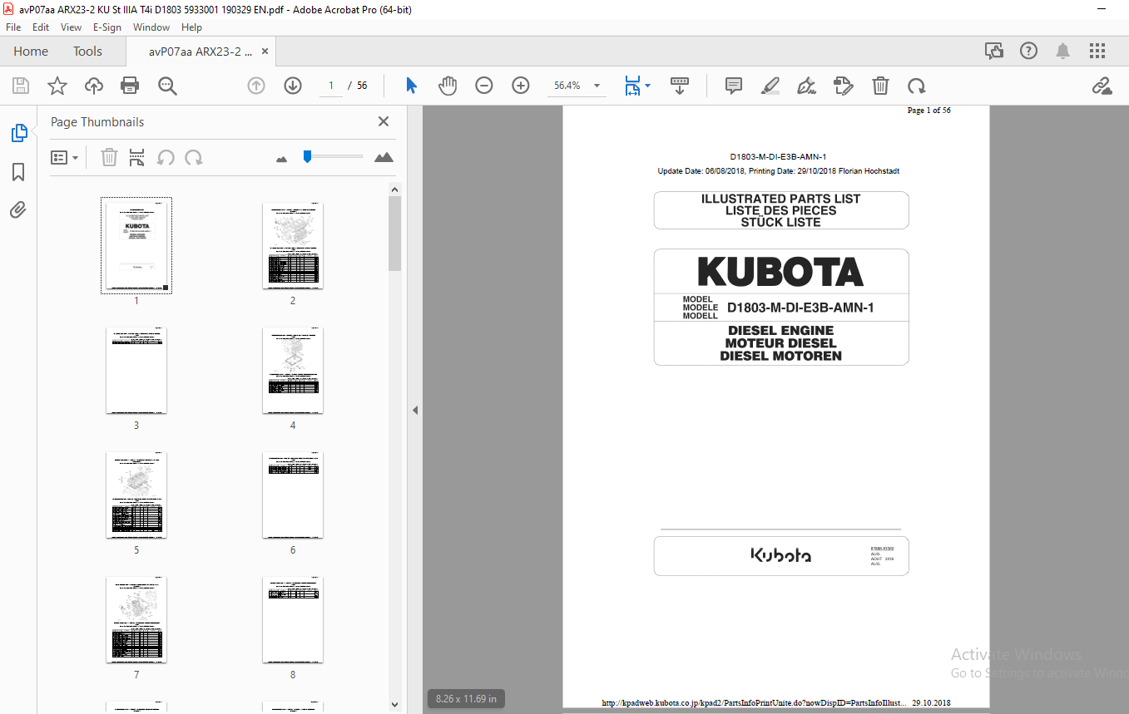
Task: Click the scrolling mode keyboard icon
Action: click(x=680, y=86)
